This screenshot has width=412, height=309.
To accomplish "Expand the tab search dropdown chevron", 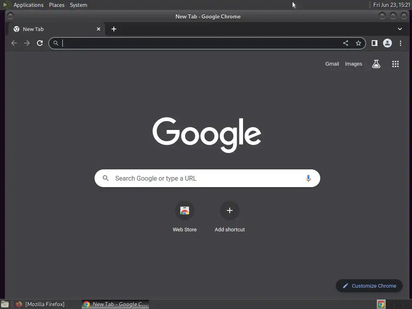I will (x=400, y=29).
